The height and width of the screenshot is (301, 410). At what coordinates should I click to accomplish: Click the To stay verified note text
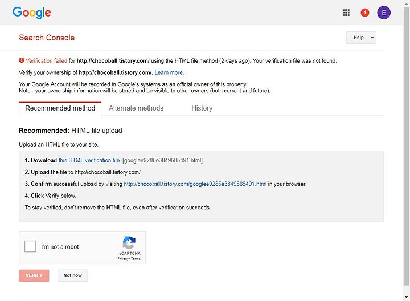tap(118, 208)
